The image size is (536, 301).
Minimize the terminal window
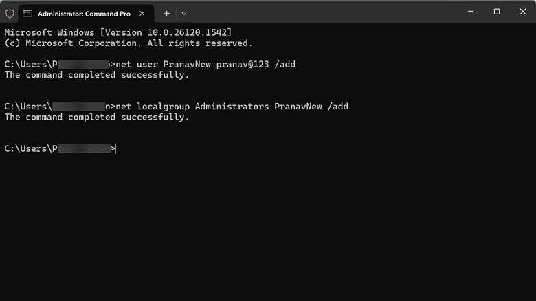pyautogui.click(x=471, y=12)
